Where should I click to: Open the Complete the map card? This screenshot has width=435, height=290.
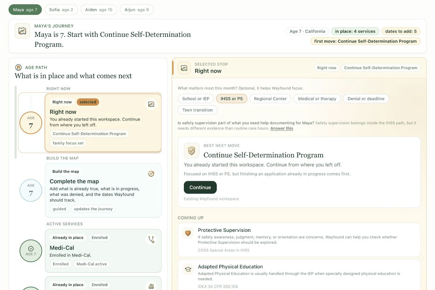103,190
